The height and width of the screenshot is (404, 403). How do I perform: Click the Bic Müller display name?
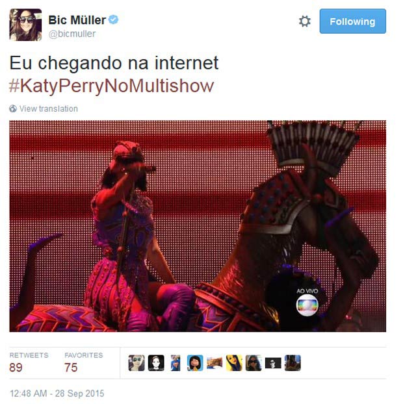point(77,20)
